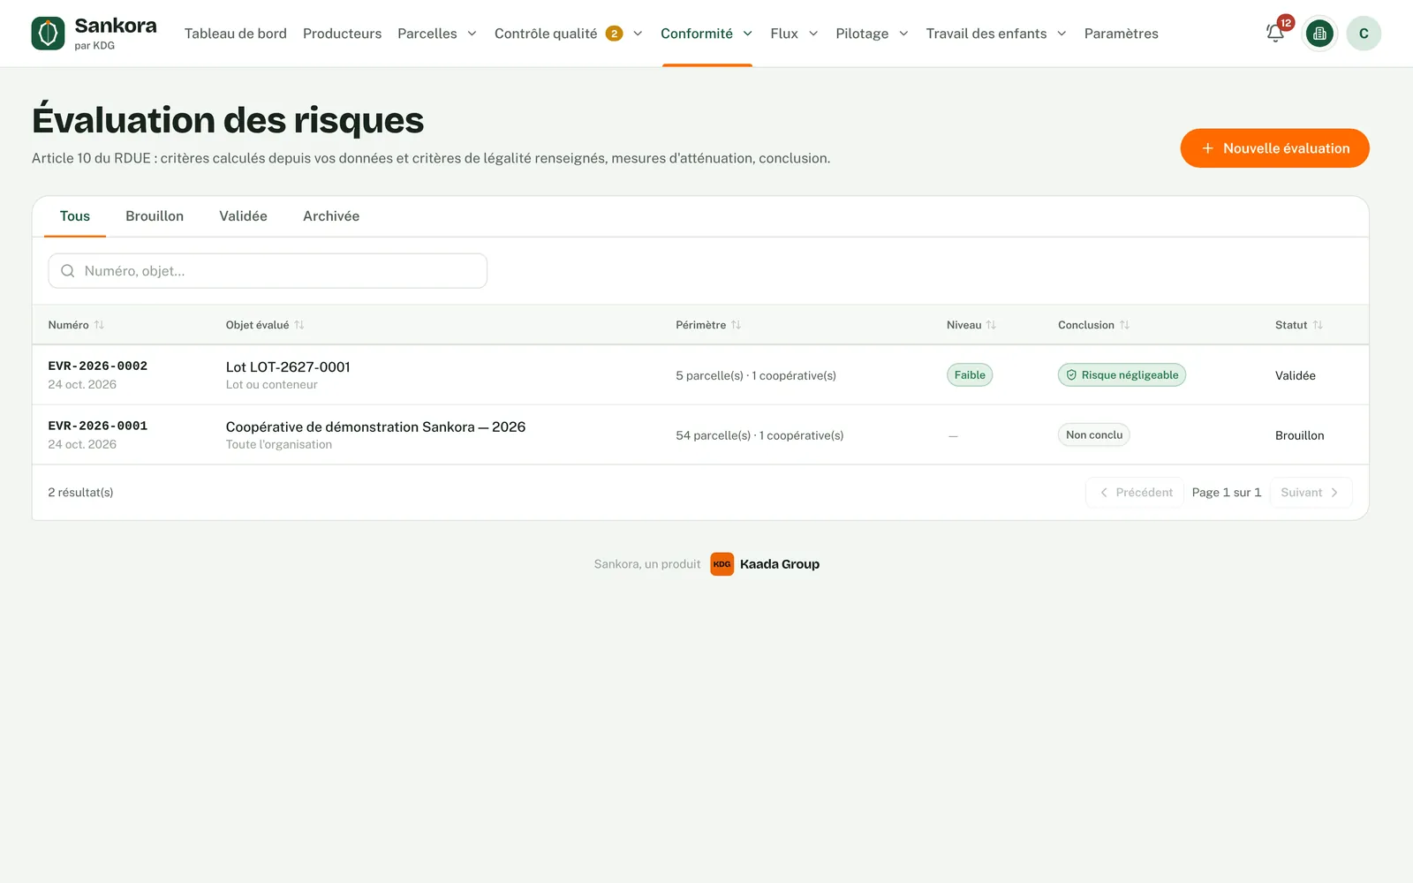This screenshot has height=883, width=1413.
Task: Sort by Numéro column arrows
Action: coord(99,325)
